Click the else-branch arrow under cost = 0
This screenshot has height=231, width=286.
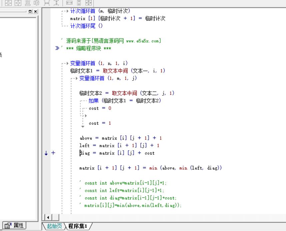tap(86, 116)
